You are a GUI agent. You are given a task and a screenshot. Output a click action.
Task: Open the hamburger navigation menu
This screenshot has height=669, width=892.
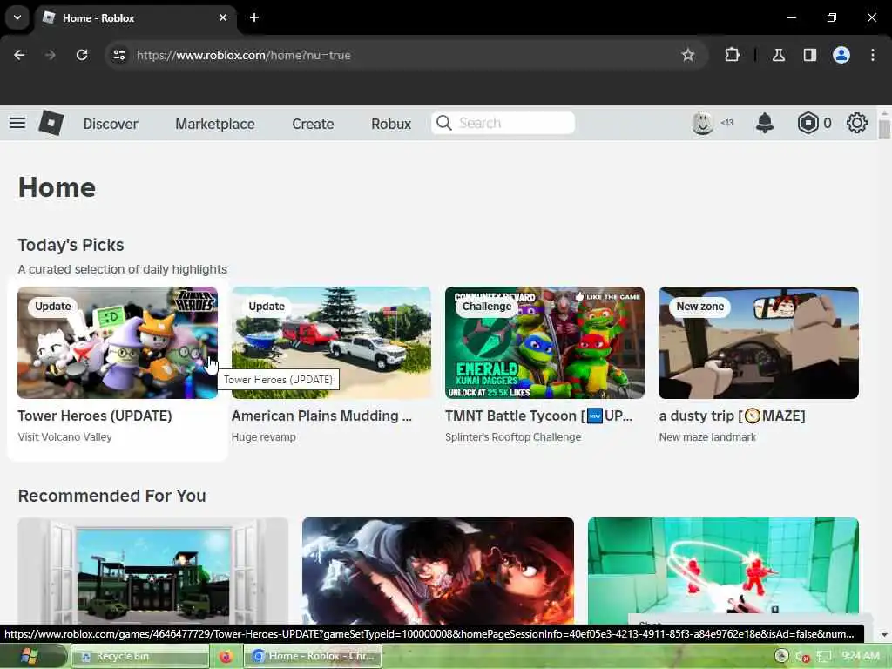[17, 123]
